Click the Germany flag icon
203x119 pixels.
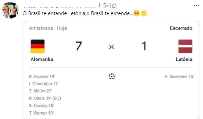pos(38,46)
